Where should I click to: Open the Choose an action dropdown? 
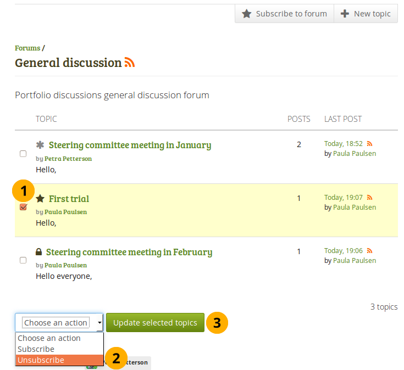coord(59,323)
